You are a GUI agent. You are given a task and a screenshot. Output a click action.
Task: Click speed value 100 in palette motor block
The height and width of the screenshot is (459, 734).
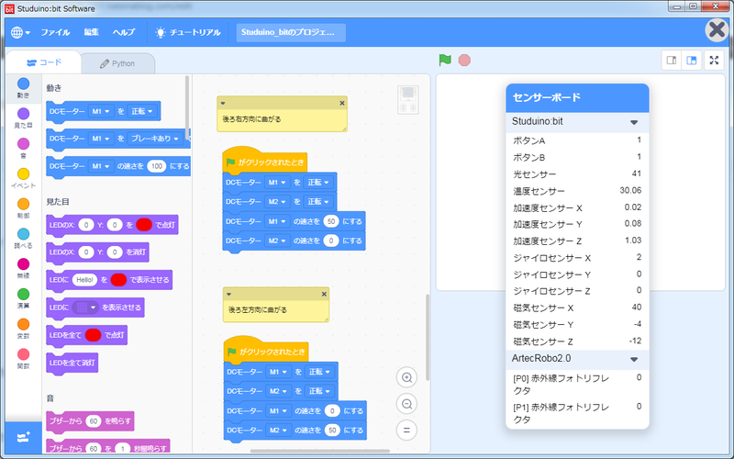click(156, 166)
